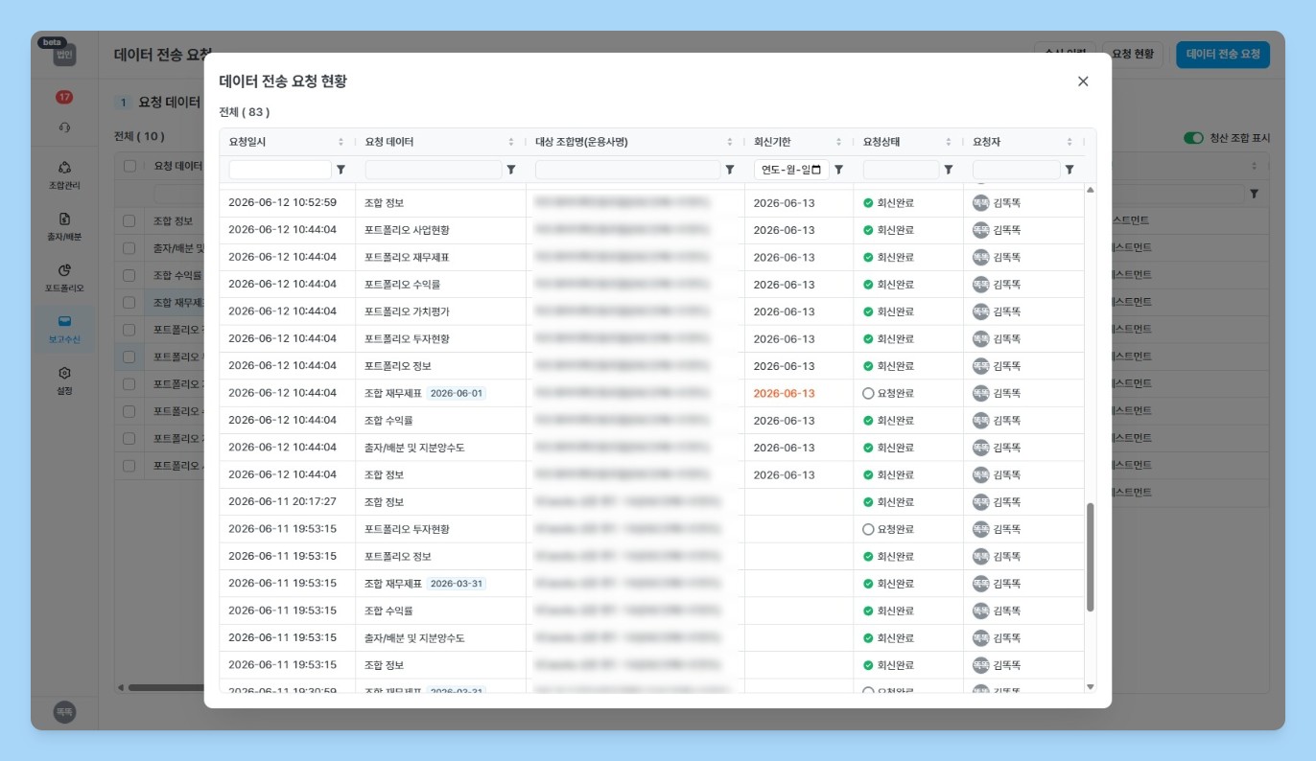Click the step 1 badge next to 요청 데이터
1316x761 pixels.
pos(123,102)
